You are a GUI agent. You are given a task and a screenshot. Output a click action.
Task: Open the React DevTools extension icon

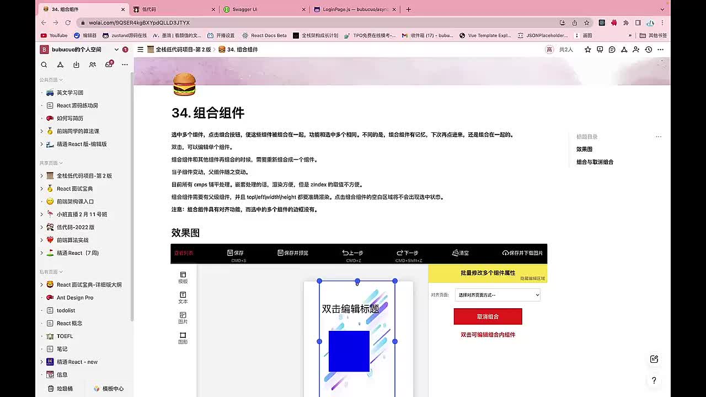pyautogui.click(x=602, y=23)
